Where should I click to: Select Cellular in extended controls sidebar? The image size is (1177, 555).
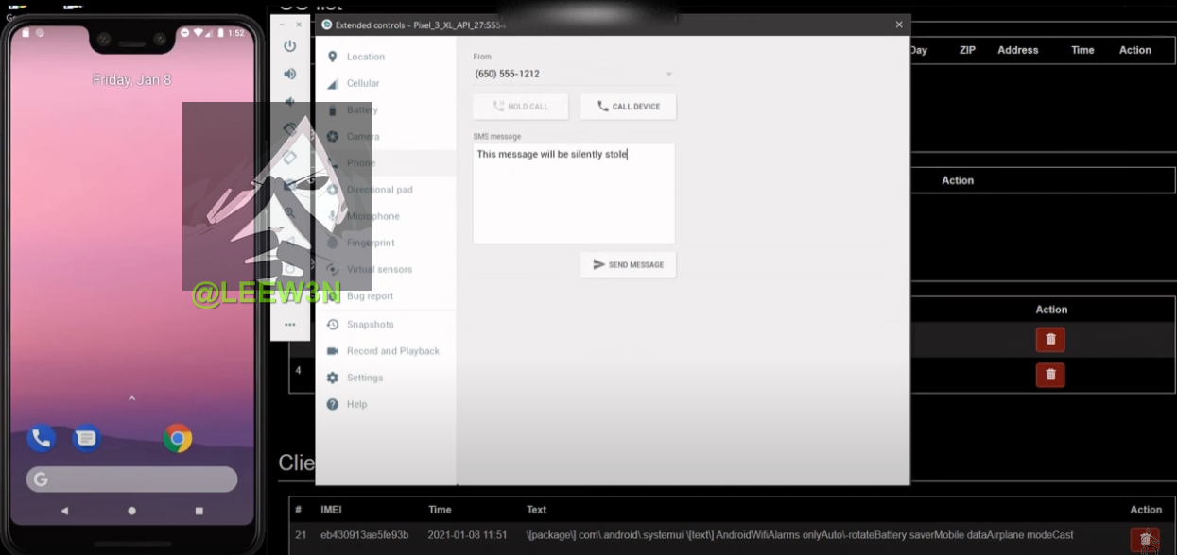coord(362,83)
